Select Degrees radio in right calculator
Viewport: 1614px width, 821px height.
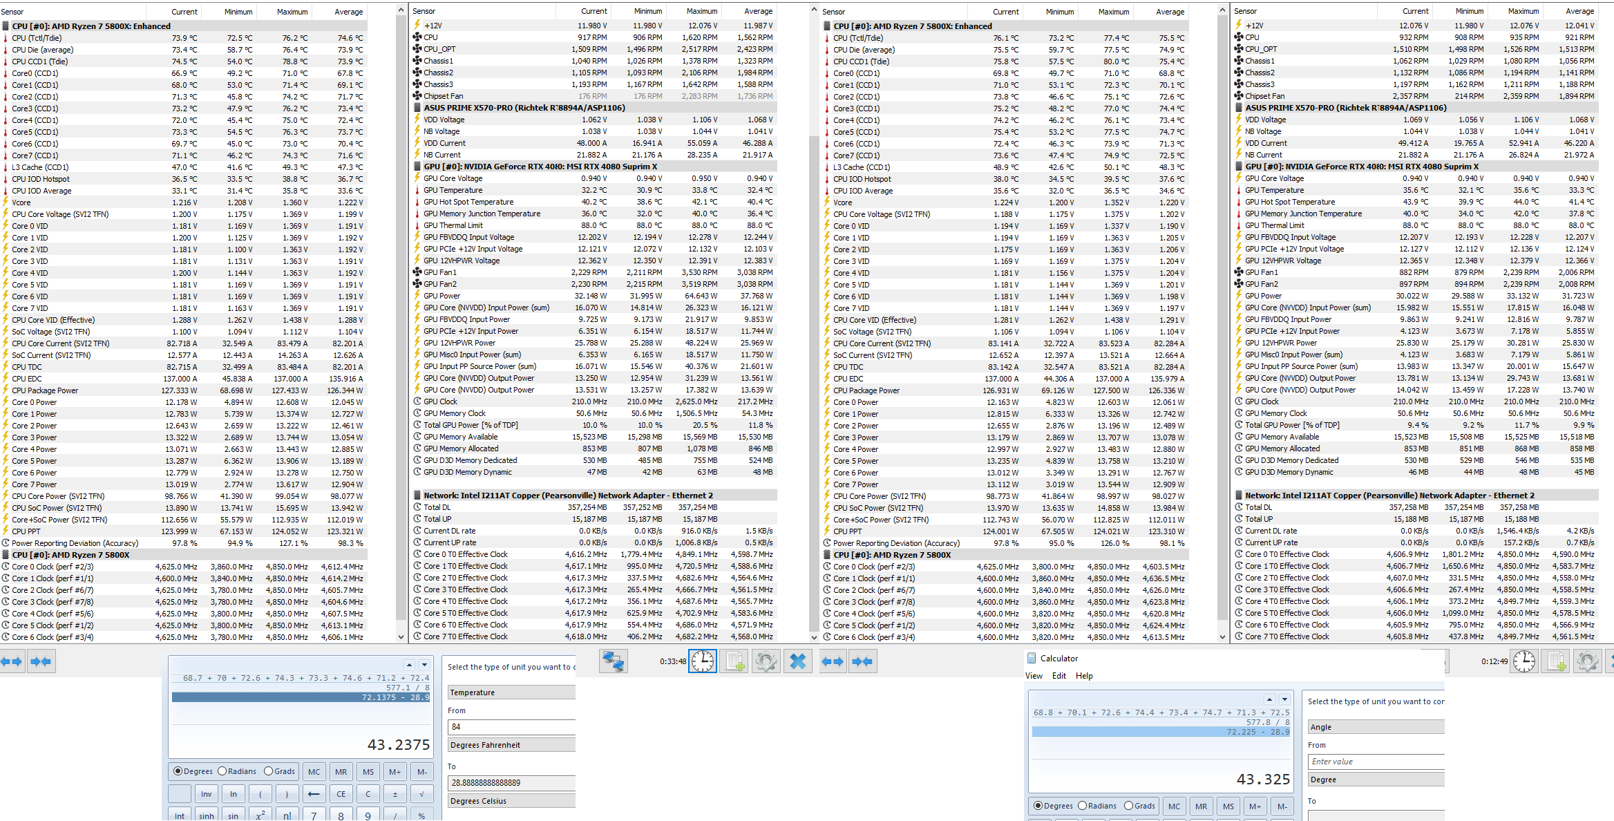1038,806
